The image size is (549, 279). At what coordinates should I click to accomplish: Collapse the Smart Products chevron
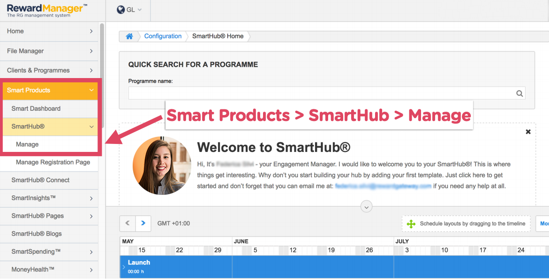click(91, 90)
